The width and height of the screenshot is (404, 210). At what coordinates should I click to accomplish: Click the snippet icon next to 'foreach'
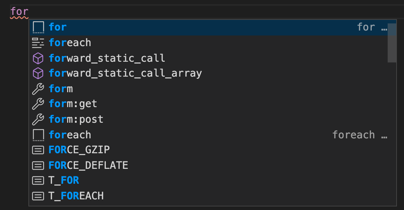click(x=38, y=42)
